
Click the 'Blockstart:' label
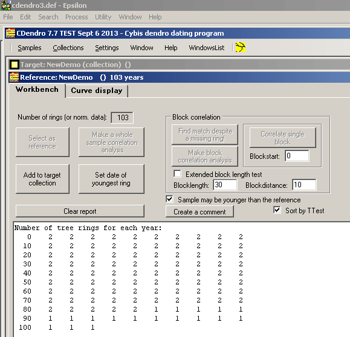coord(265,156)
